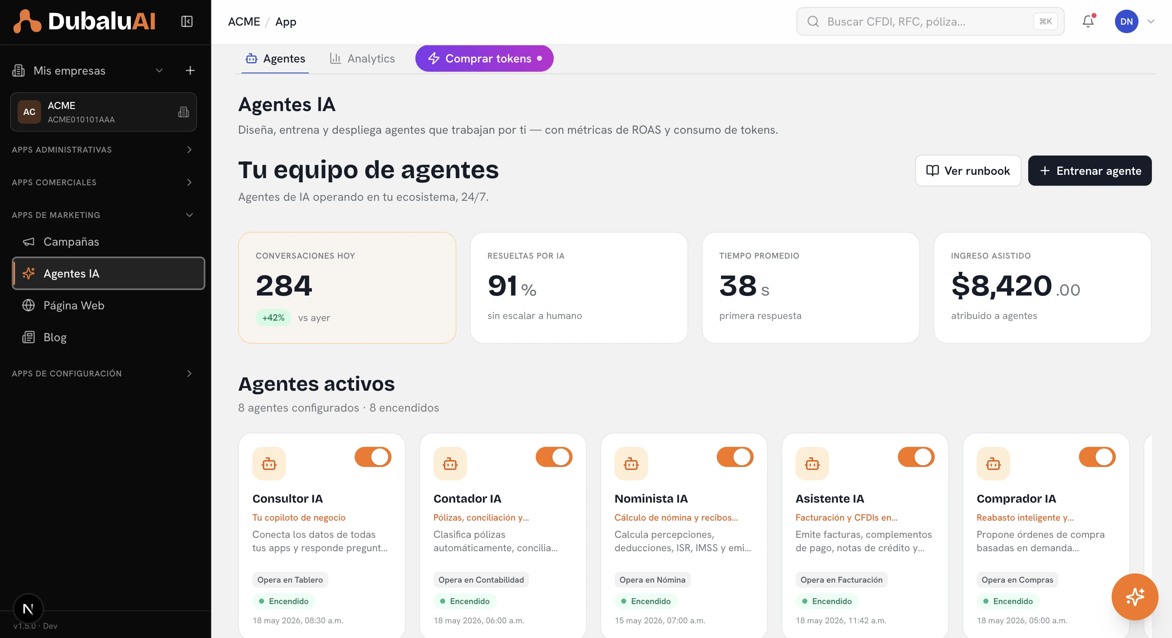Toggle off Comprador IA agent
The width and height of the screenshot is (1172, 638).
[x=1097, y=457]
